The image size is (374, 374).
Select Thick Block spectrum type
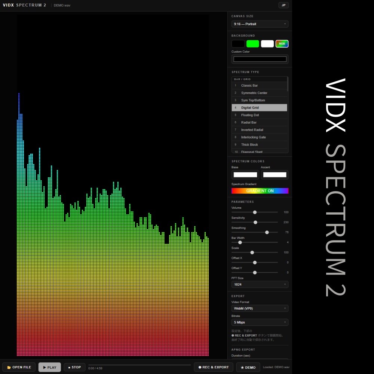(259, 144)
